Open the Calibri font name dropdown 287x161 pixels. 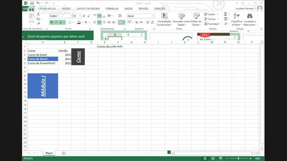71,16
